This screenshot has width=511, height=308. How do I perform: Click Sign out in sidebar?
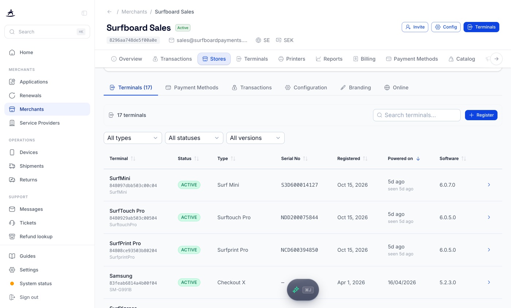[x=47, y=297]
